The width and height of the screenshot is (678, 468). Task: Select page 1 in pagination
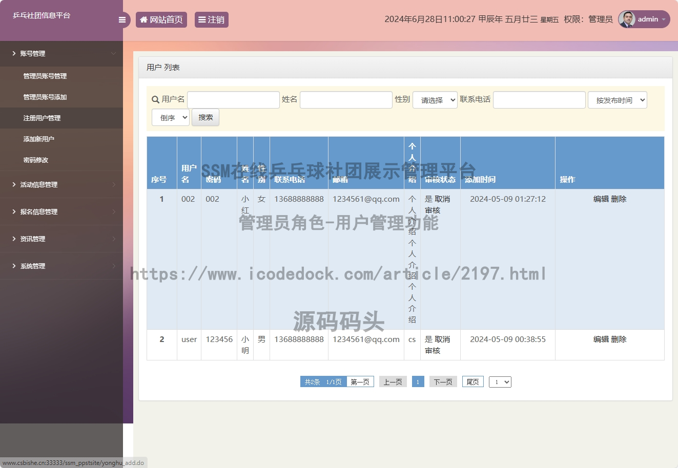(418, 382)
